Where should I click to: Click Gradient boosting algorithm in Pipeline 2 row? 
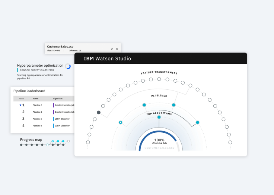click(64, 112)
